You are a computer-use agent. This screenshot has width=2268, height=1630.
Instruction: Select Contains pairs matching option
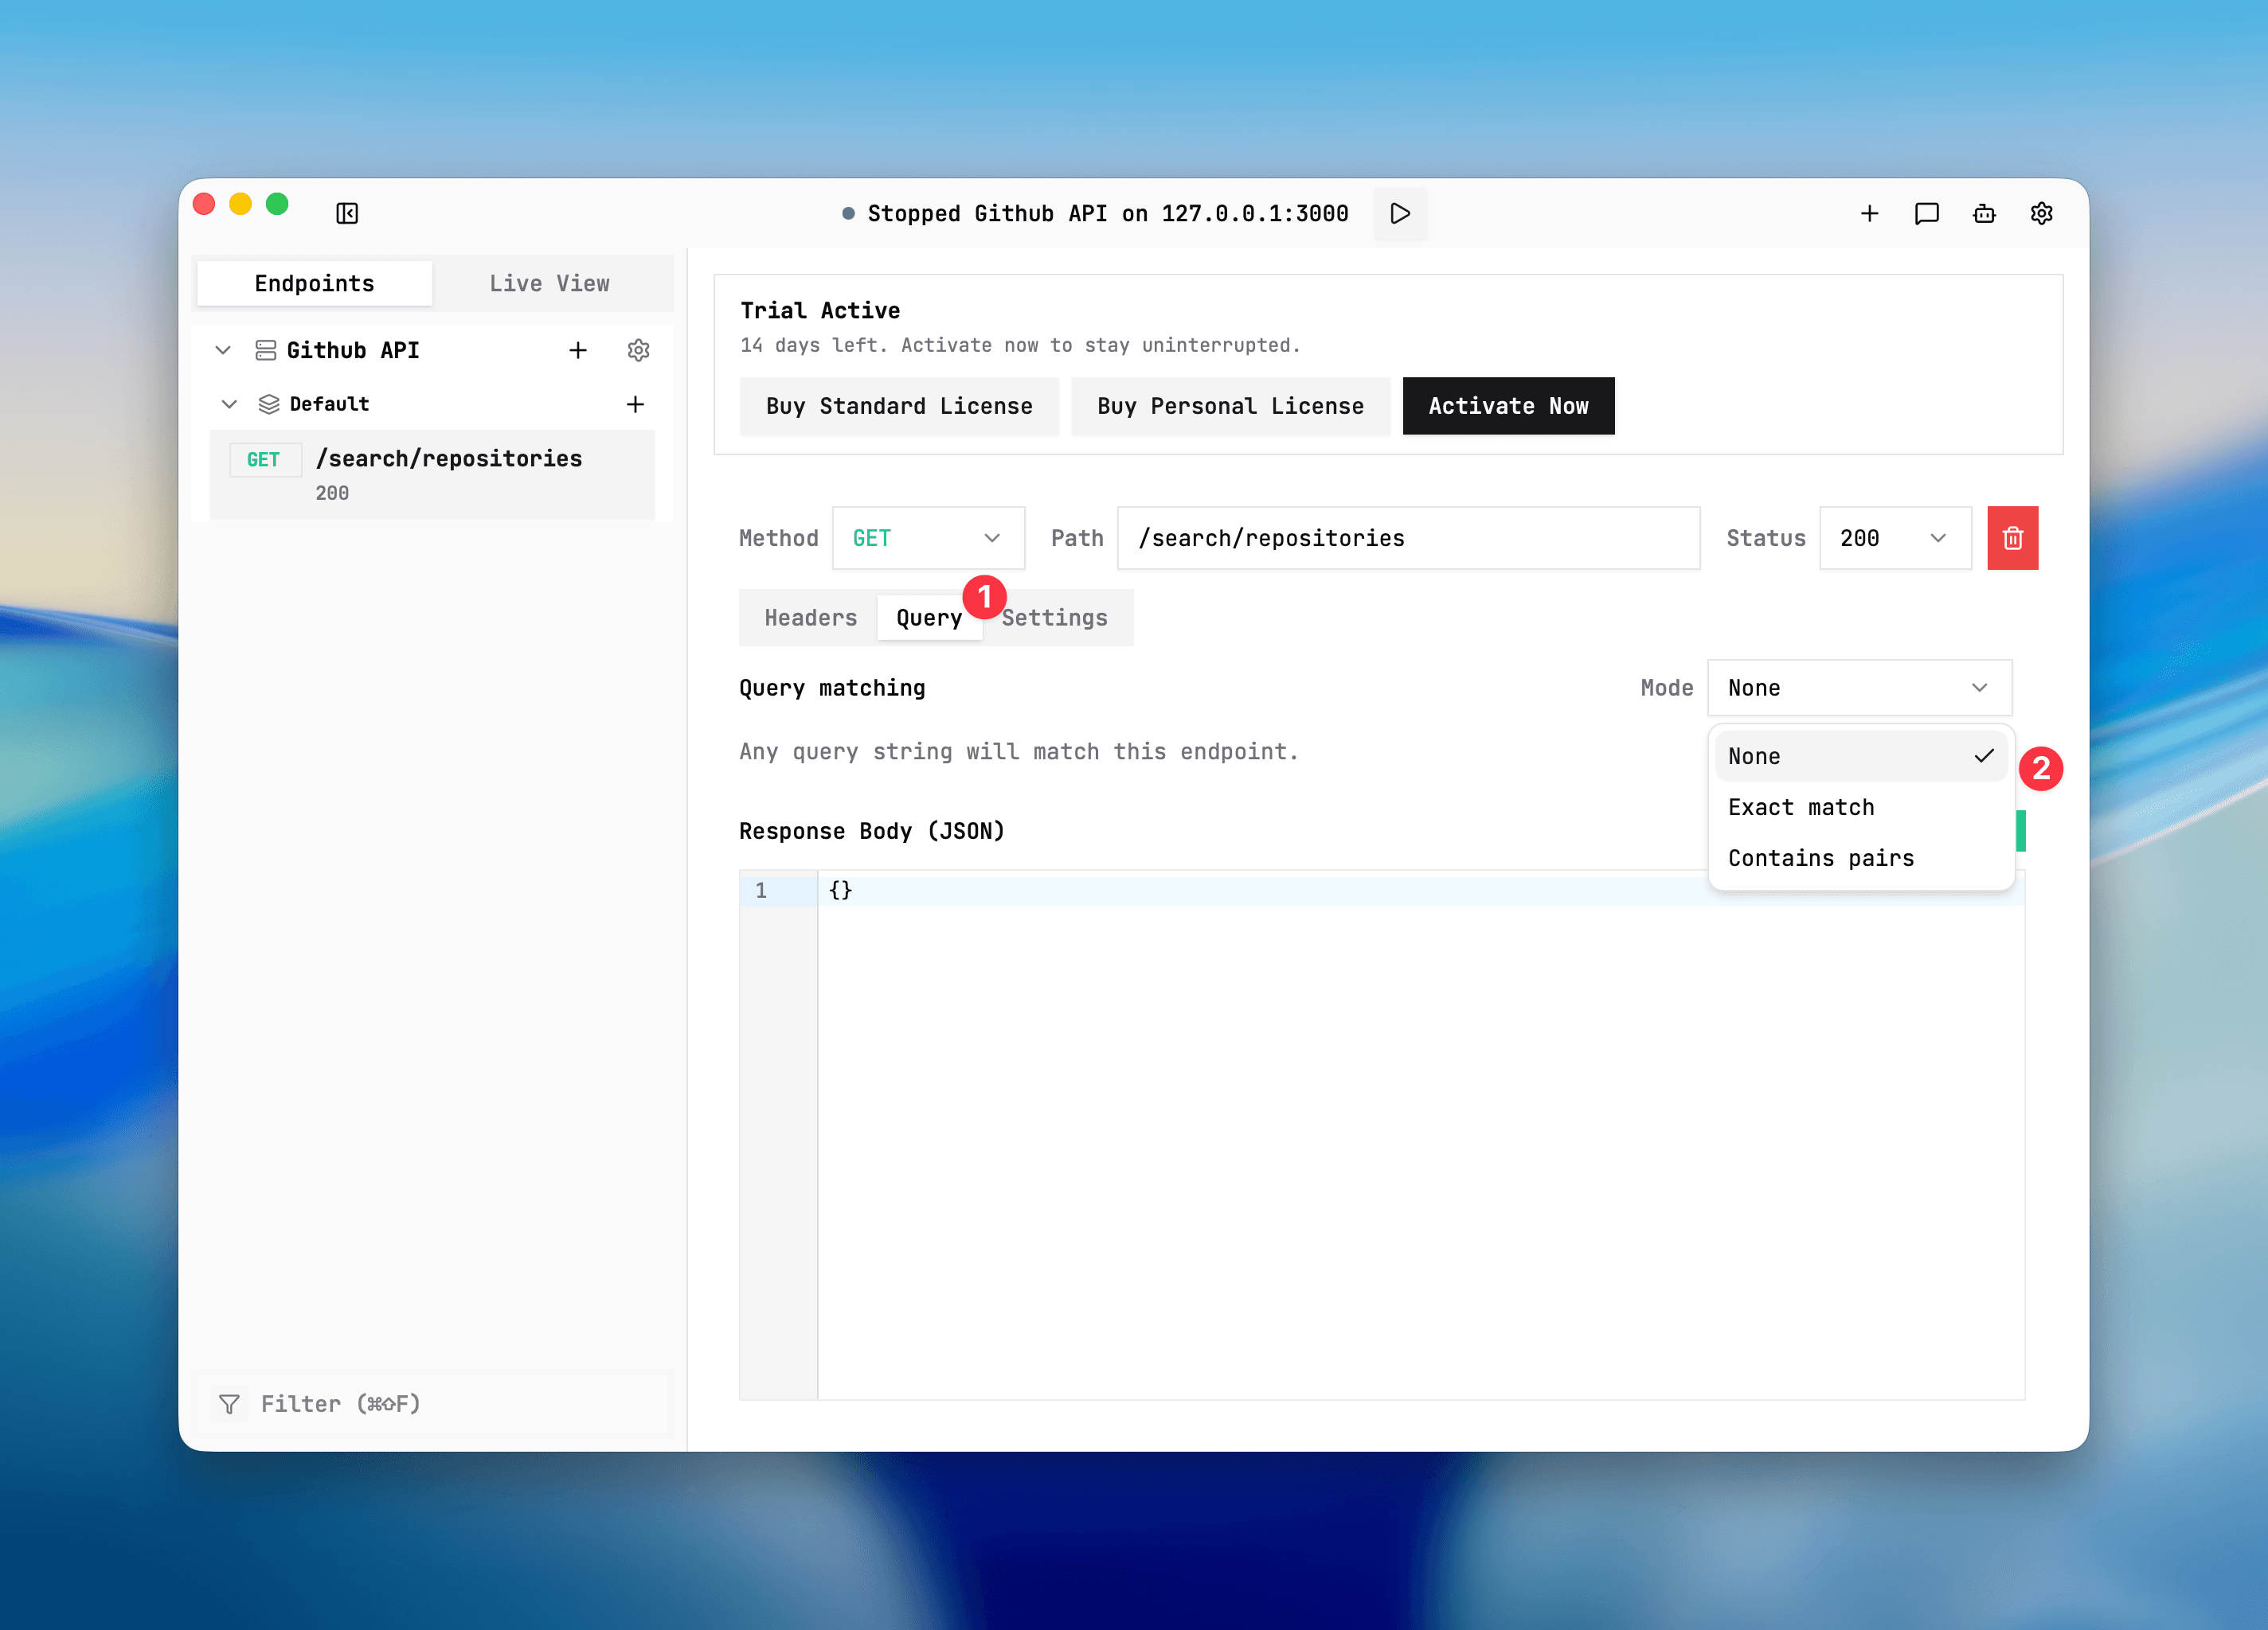(x=1821, y=857)
